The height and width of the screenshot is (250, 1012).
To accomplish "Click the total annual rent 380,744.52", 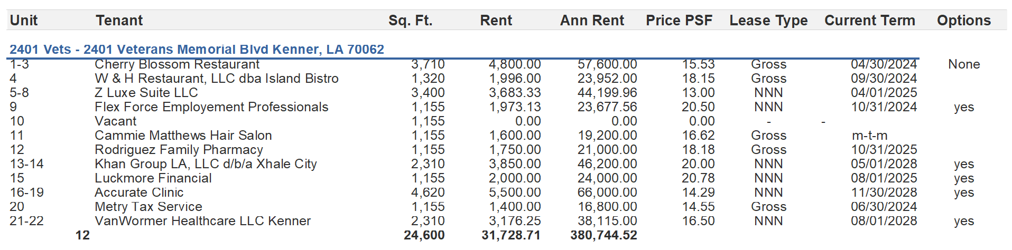I will click(x=604, y=235).
